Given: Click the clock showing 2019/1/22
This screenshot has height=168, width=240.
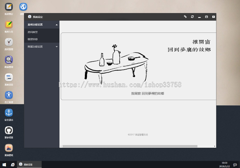Looking at the screenshot, I should tap(225, 164).
